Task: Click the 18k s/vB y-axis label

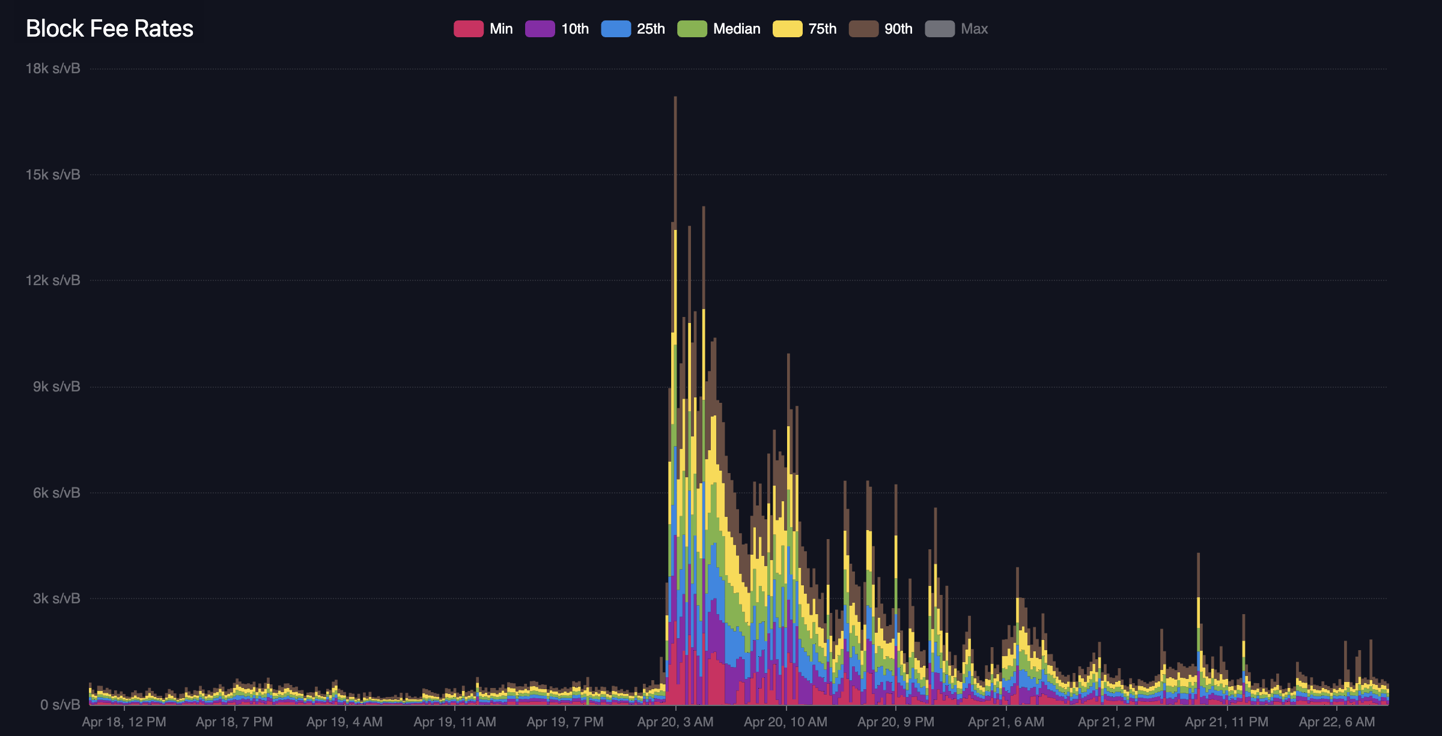Action: click(x=53, y=68)
